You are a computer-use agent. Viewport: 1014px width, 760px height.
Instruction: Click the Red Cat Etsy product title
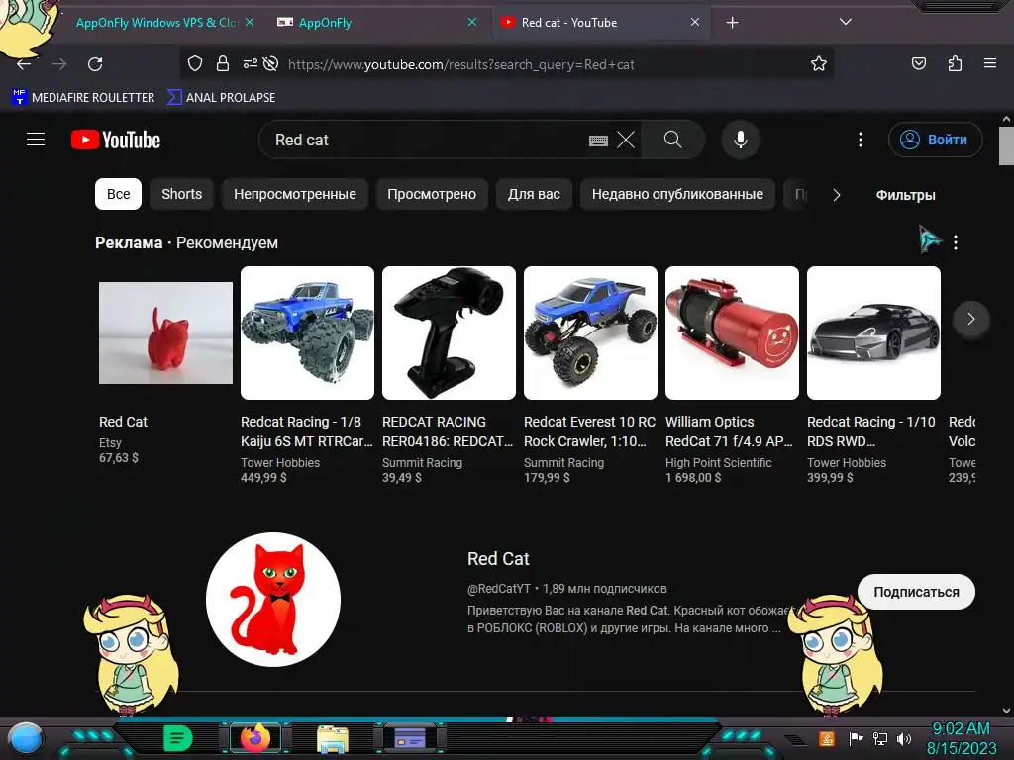123,422
